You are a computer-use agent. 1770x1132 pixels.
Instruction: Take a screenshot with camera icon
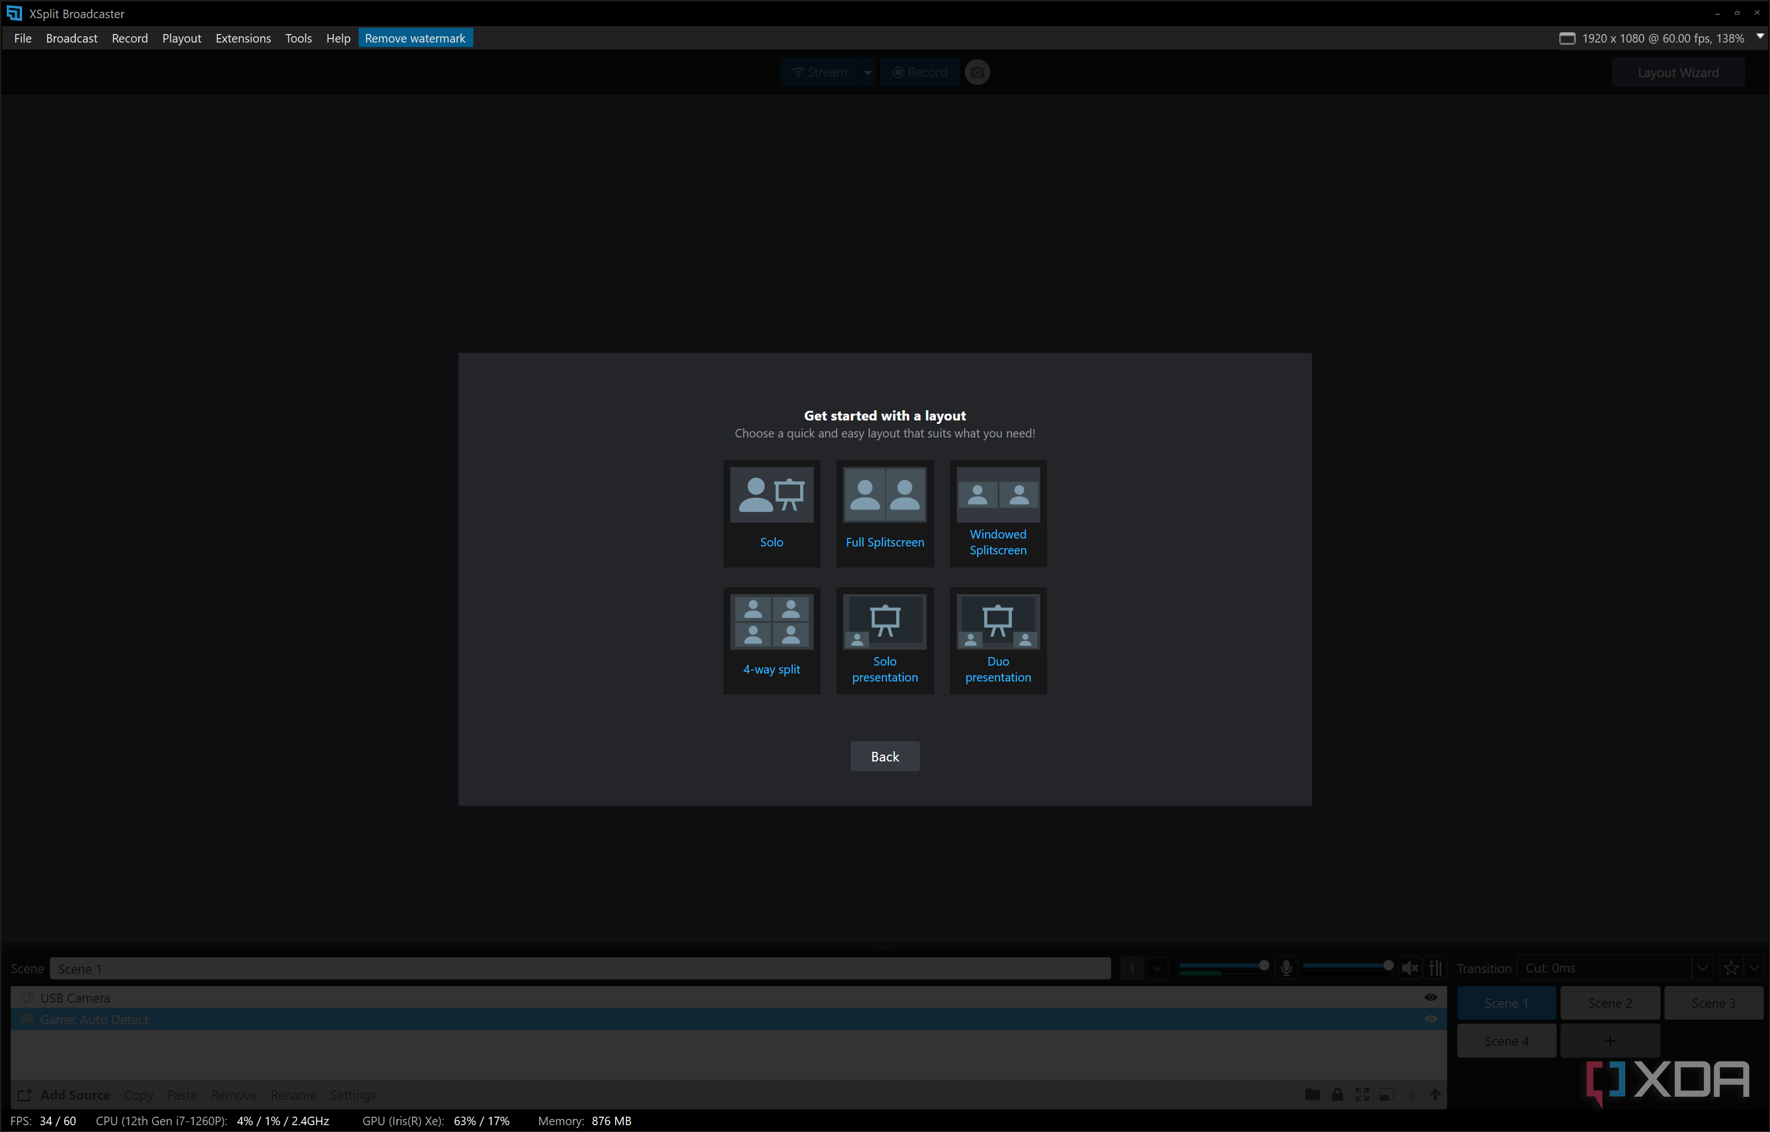(977, 72)
